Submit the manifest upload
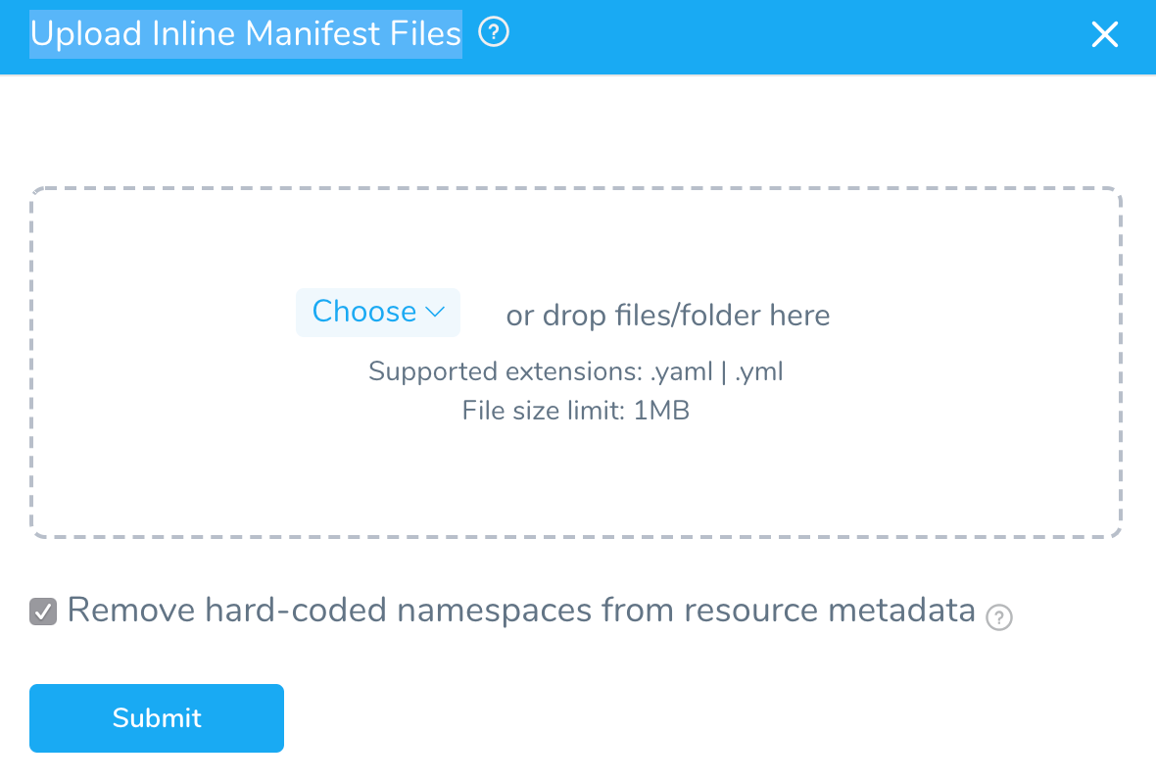This screenshot has height=784, width=1156. 157,718
